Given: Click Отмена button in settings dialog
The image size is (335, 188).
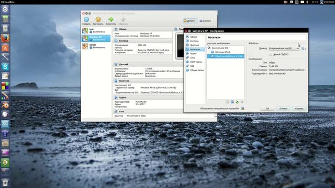Looking at the screenshot, I should coord(283,109).
